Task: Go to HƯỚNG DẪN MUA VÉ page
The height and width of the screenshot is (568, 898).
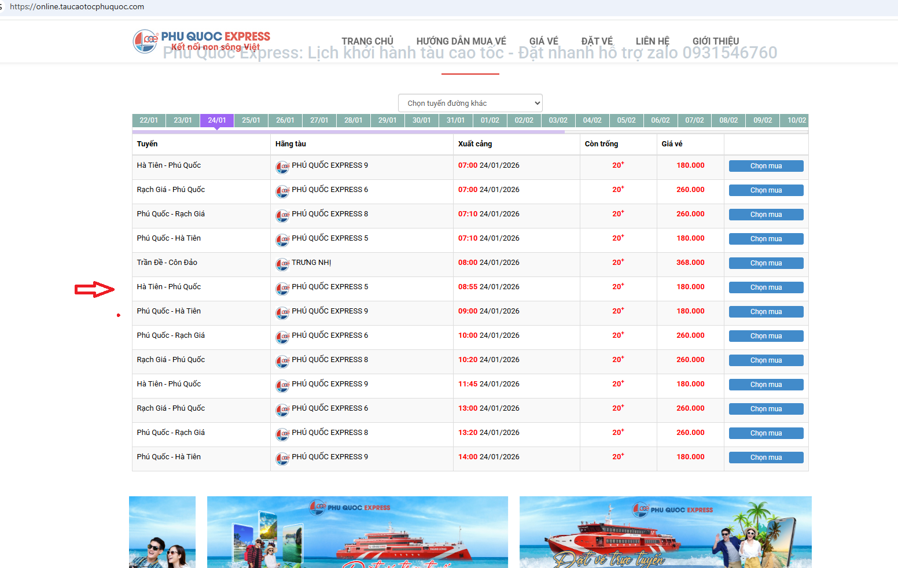Action: (x=461, y=41)
